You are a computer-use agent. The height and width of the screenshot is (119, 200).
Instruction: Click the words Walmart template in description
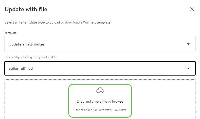97,22
